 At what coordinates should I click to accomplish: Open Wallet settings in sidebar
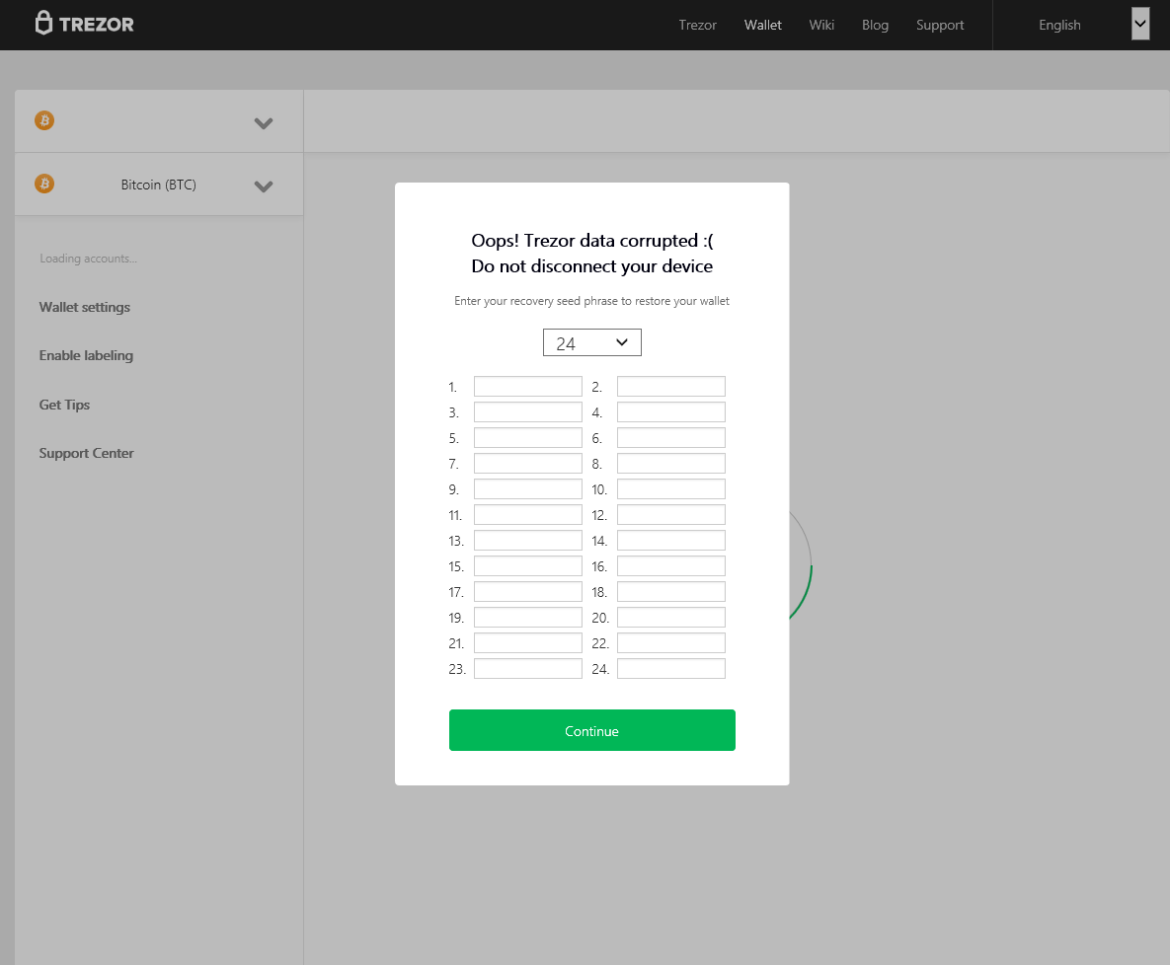84,307
